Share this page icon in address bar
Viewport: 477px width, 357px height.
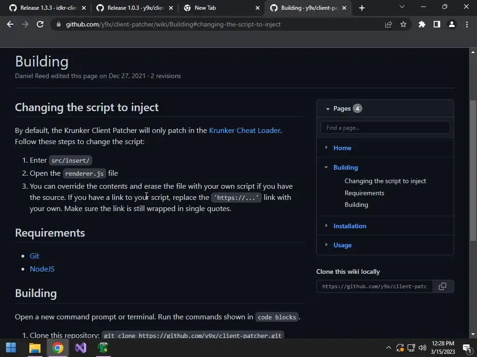pyautogui.click(x=388, y=24)
